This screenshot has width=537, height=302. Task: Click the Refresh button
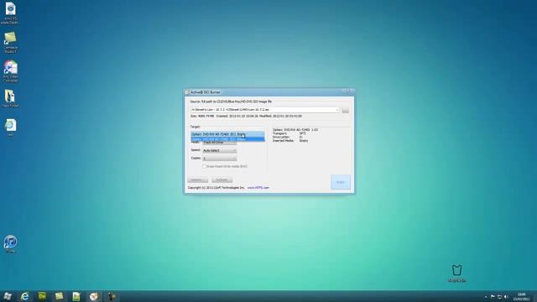(x=222, y=180)
